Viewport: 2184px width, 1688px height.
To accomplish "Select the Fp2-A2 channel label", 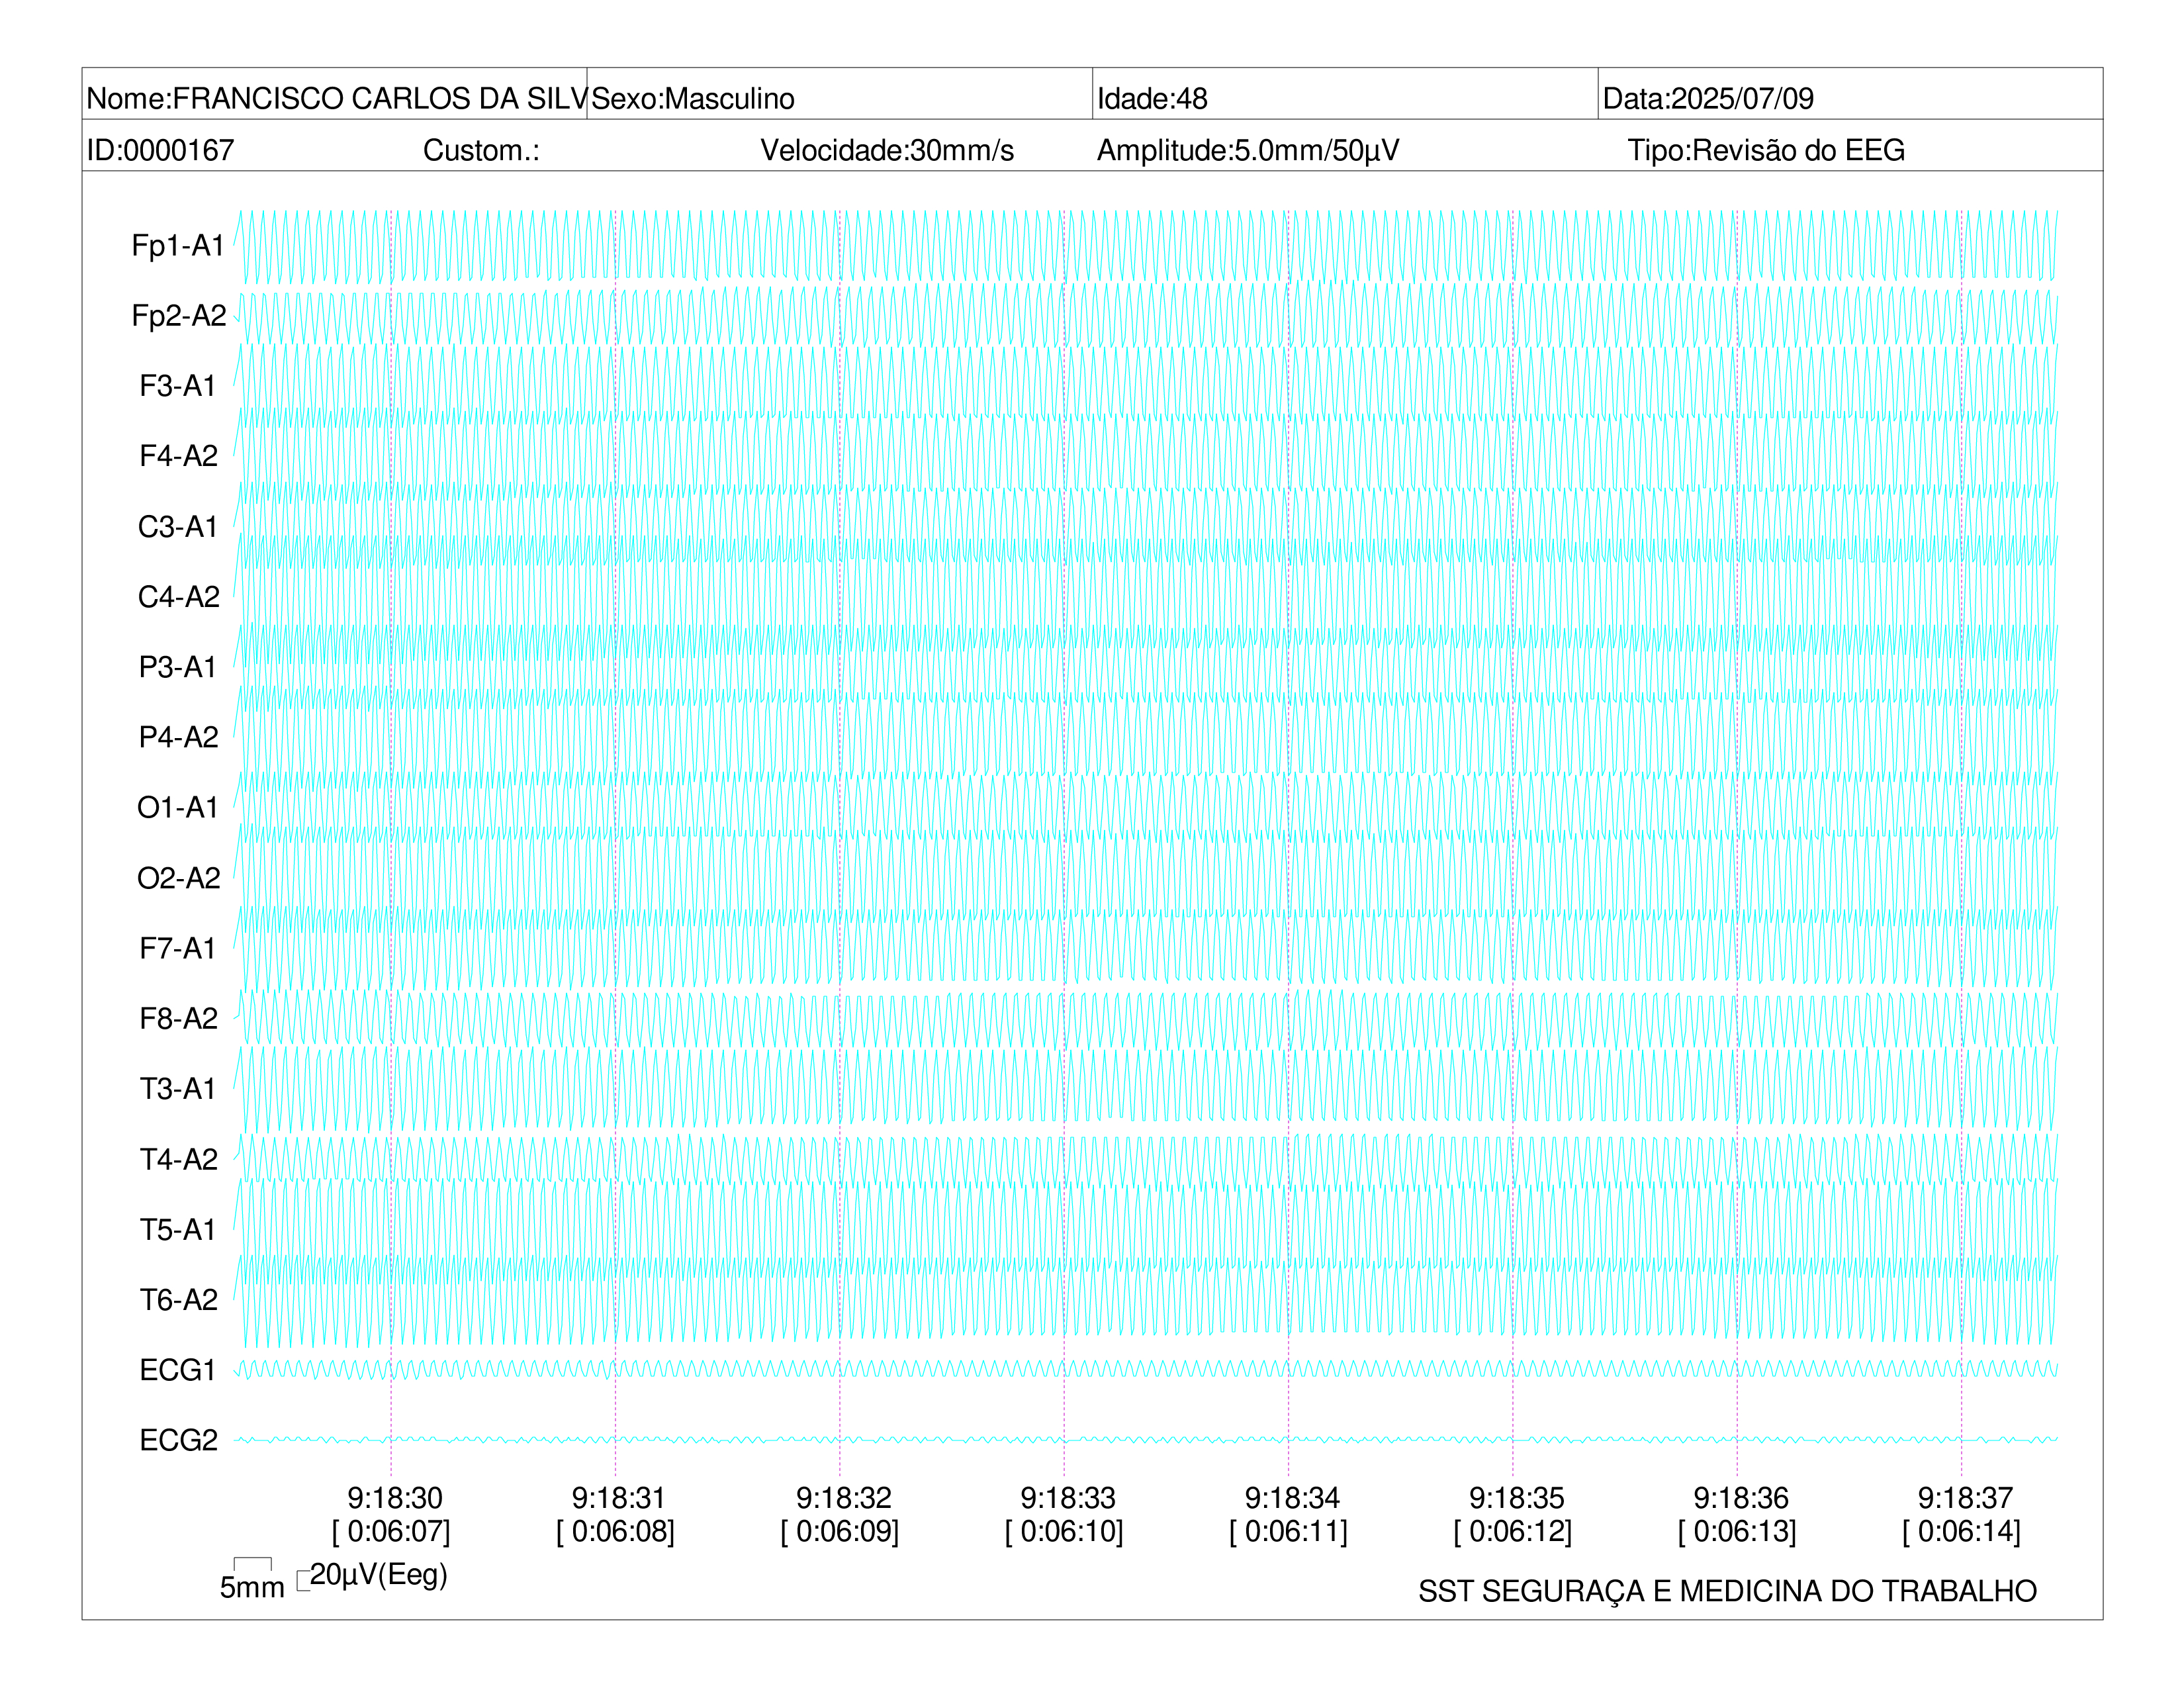I will [x=179, y=315].
